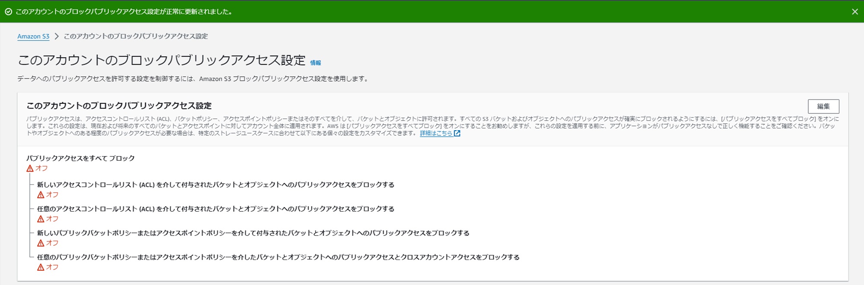Select the 任意のパブリックバケットポリシー setting text
The height and width of the screenshot is (285, 864).
click(278, 257)
